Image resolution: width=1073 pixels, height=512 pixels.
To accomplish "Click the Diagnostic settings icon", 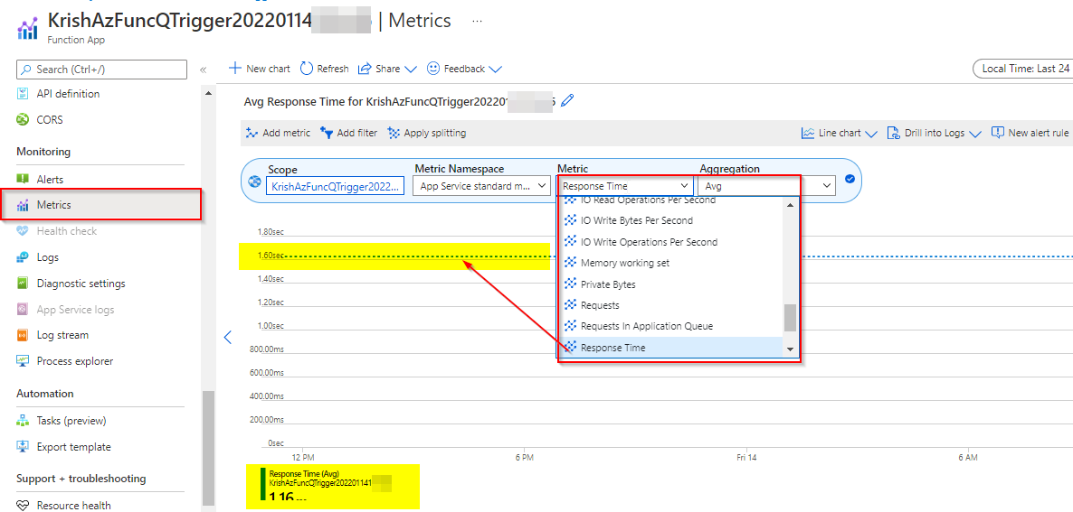I will tap(23, 284).
